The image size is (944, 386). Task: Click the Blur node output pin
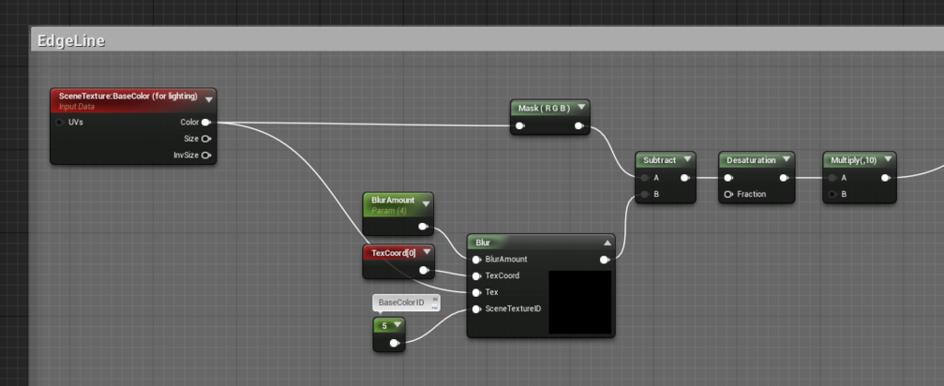[605, 260]
